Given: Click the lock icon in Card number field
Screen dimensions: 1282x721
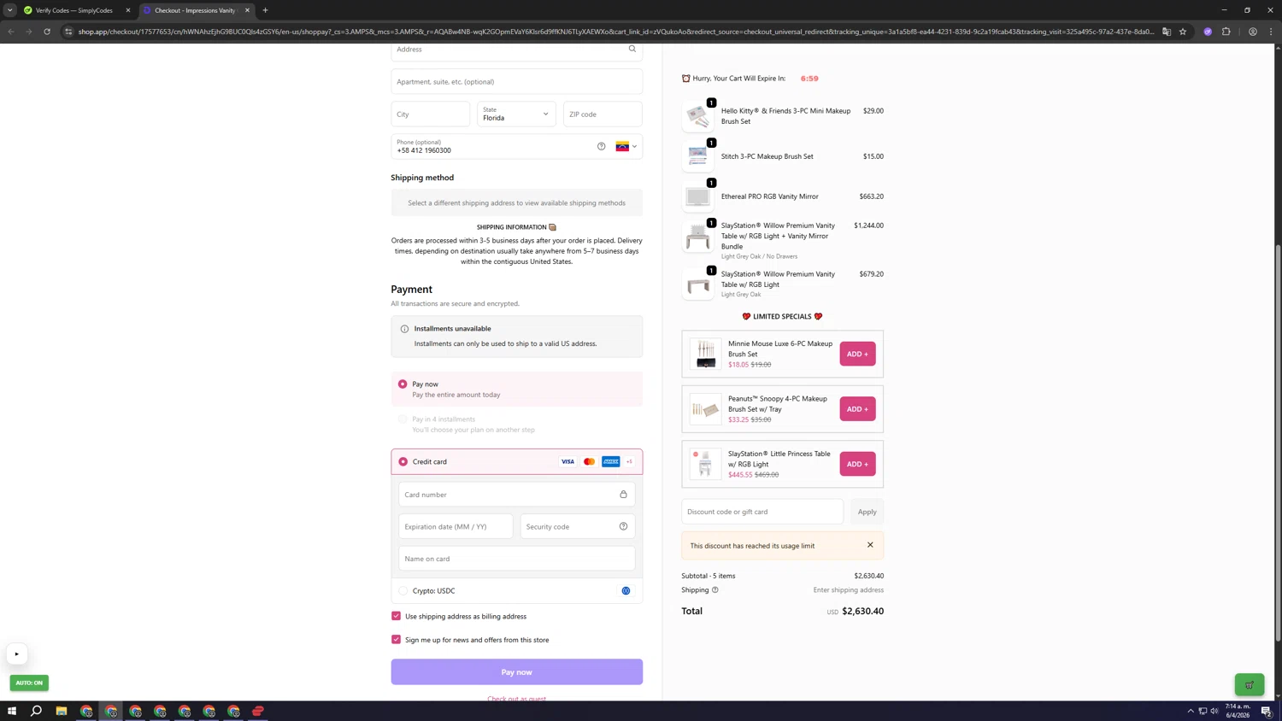Looking at the screenshot, I should (x=623, y=495).
